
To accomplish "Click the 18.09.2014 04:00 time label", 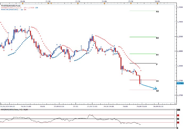I will pyautogui.click(x=7, y=106).
